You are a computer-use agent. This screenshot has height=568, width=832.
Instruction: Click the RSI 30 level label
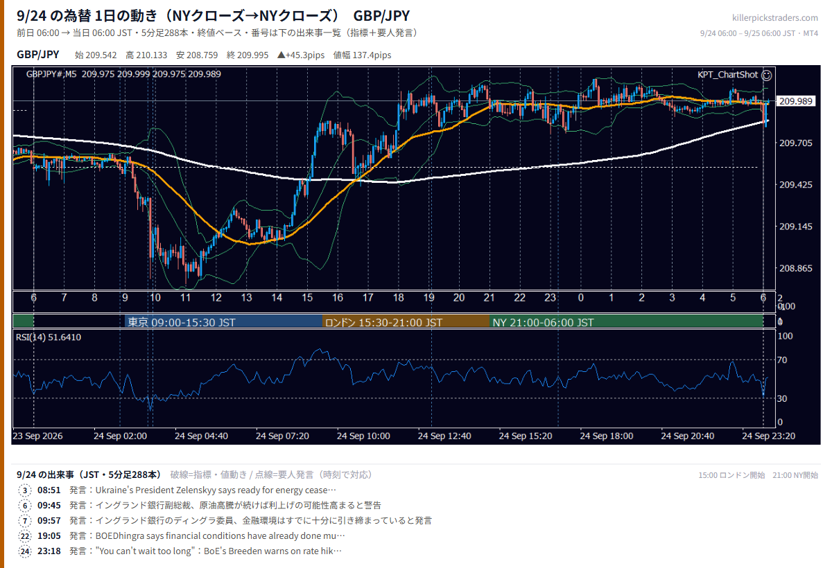[783, 398]
